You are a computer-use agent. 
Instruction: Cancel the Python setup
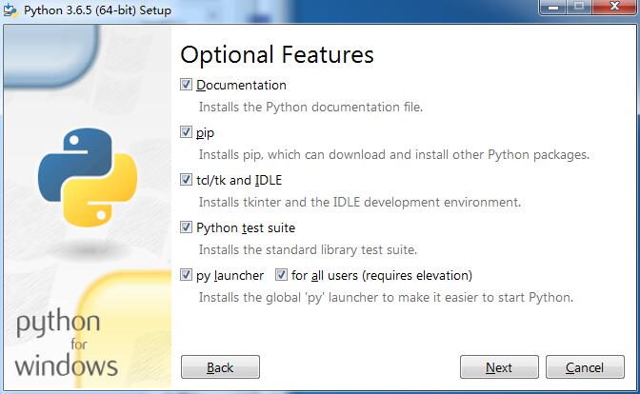click(x=585, y=367)
